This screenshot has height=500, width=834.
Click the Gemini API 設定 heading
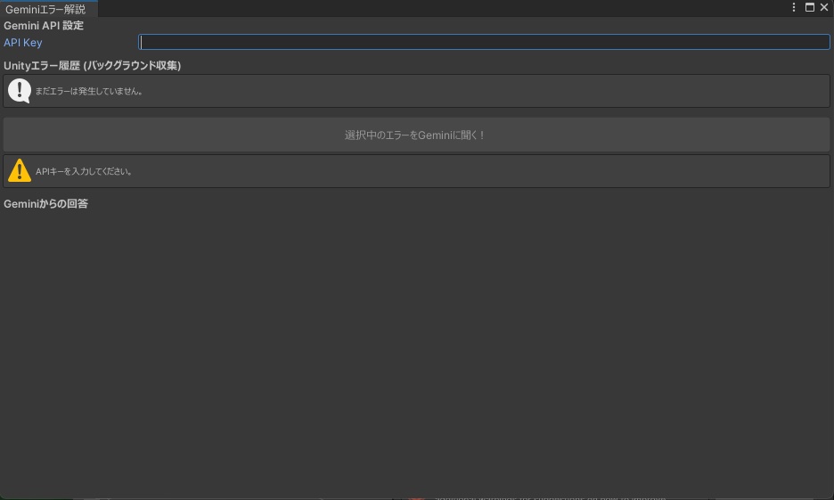(x=44, y=26)
